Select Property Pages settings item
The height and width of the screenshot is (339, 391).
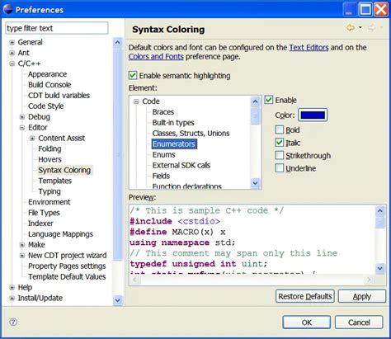coord(67,266)
